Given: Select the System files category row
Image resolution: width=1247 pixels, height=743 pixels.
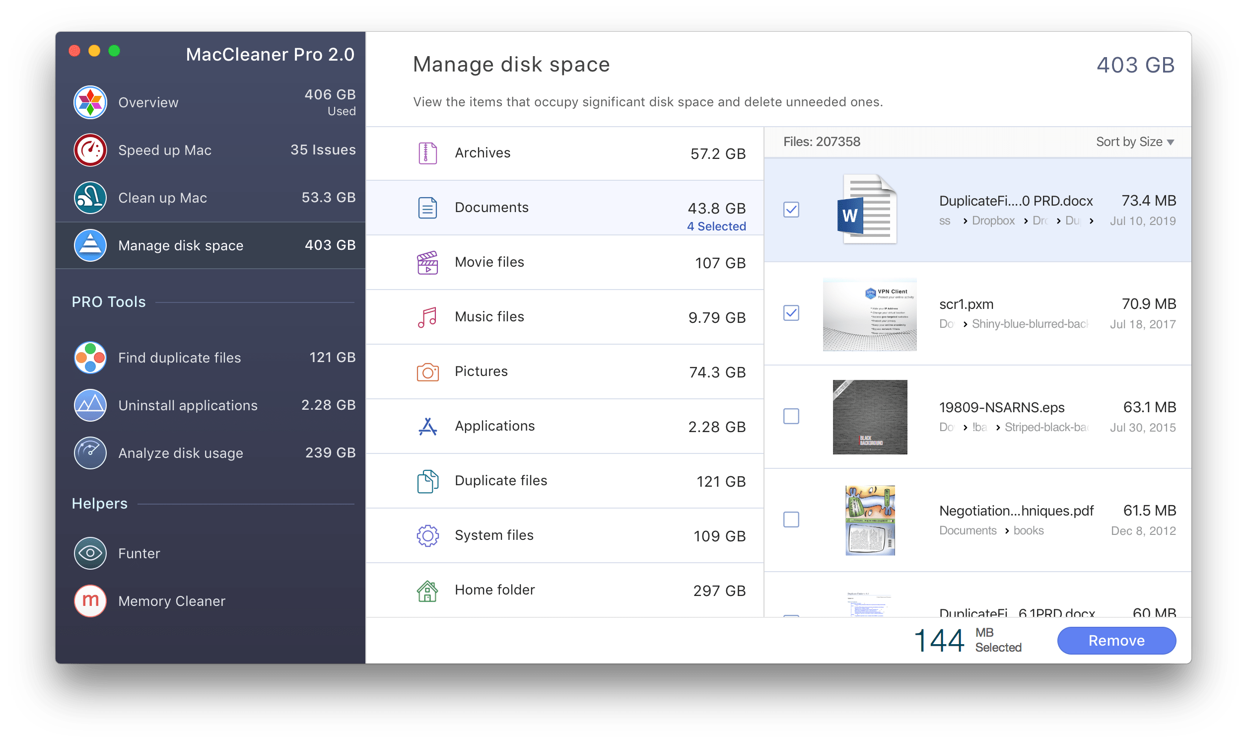Looking at the screenshot, I should 564,536.
